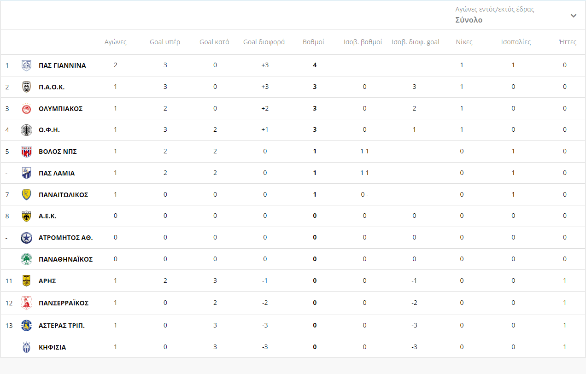Click the Ο.Φ.Η. round team logo
The image size is (586, 374).
coord(27,130)
